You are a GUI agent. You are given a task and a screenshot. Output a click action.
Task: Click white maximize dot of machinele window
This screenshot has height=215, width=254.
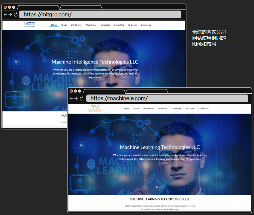click(x=79, y=91)
